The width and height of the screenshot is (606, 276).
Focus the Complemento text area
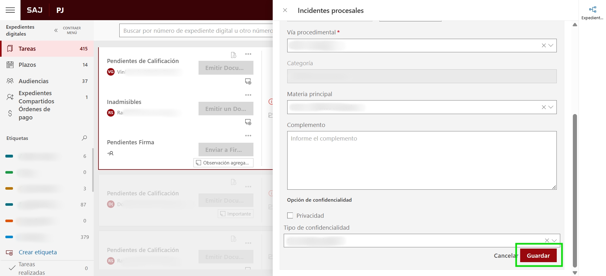(x=421, y=160)
